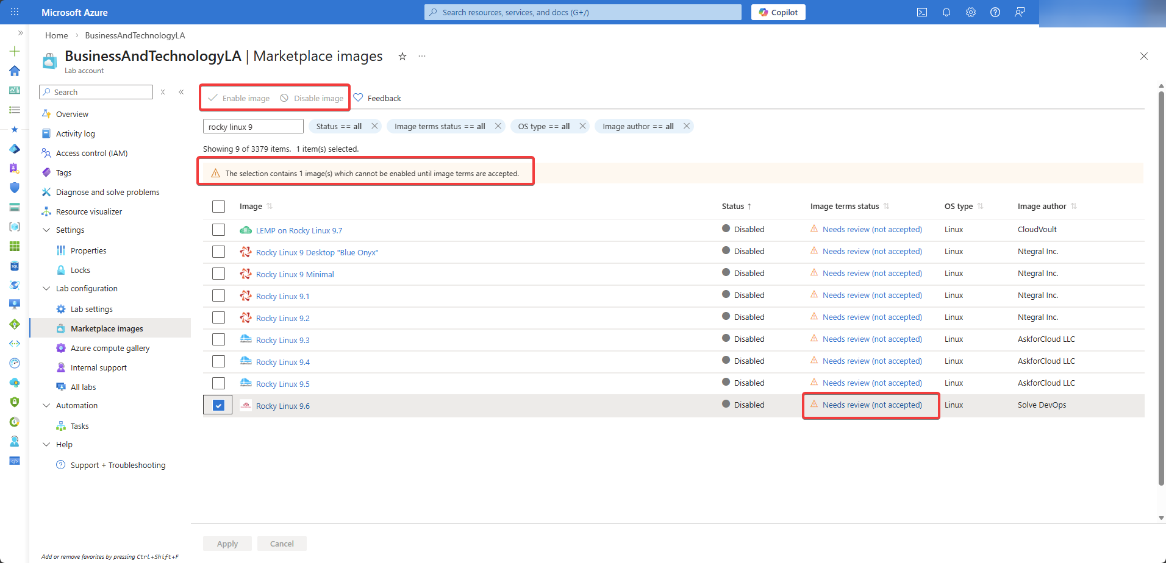Viewport: 1166px width, 563px height.
Task: Click the image filter field with rocky linux 9
Action: [x=253, y=126]
